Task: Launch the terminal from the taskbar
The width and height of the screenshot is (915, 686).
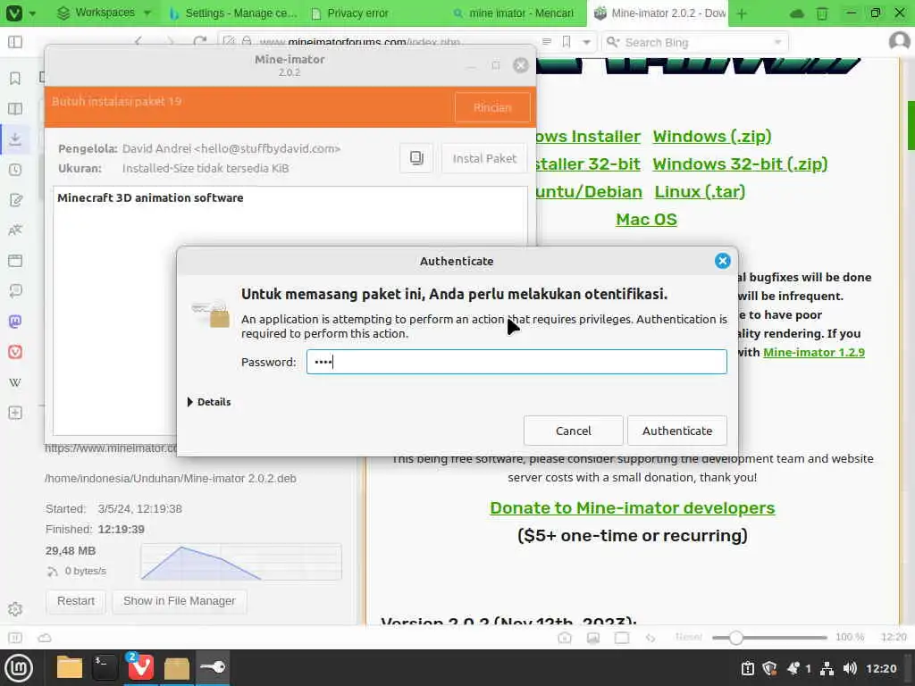Action: click(105, 667)
